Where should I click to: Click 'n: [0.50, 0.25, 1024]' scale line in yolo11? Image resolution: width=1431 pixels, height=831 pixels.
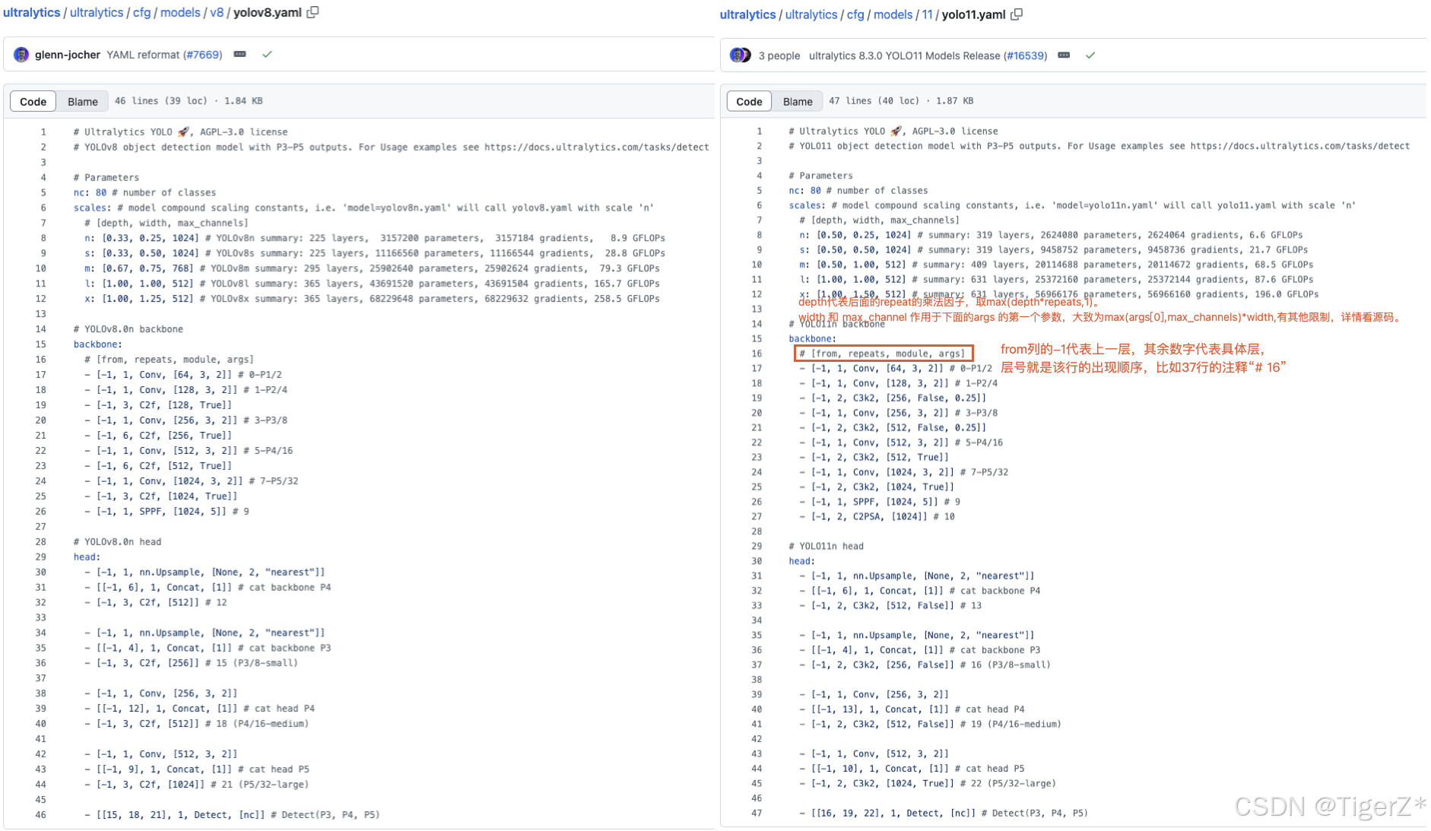[1051, 235]
